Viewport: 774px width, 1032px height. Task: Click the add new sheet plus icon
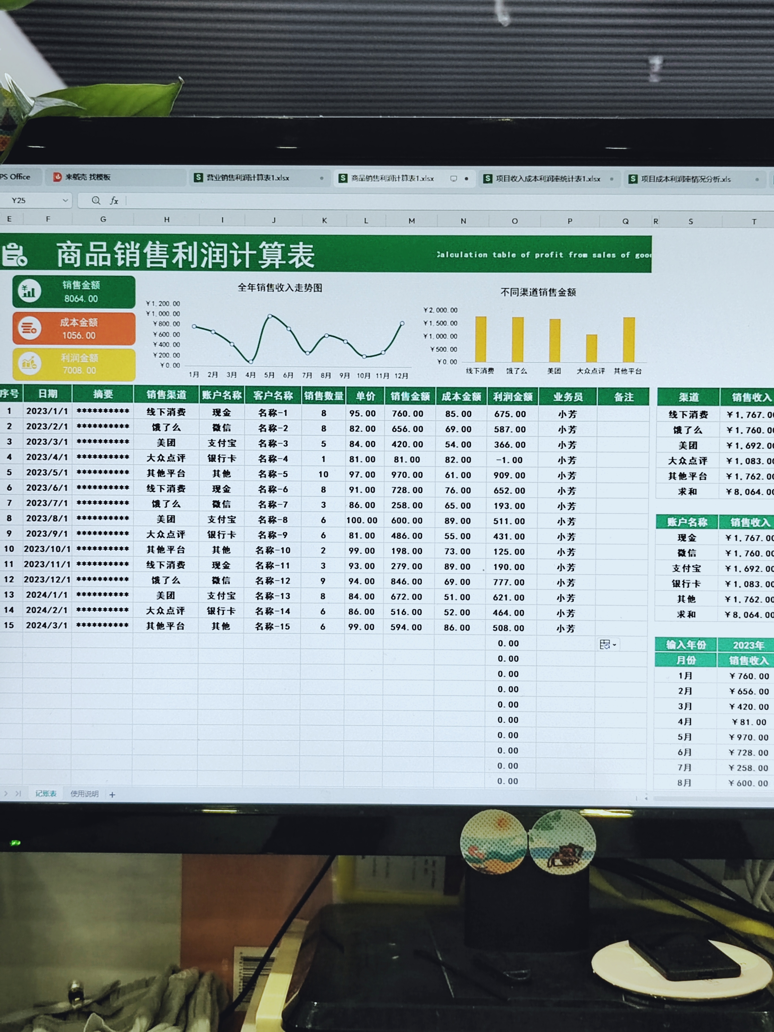112,795
